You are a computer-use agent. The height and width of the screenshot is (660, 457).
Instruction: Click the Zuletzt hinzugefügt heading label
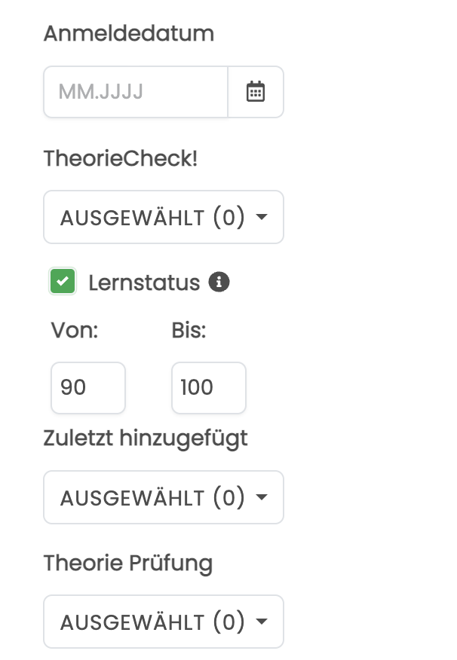(146, 438)
